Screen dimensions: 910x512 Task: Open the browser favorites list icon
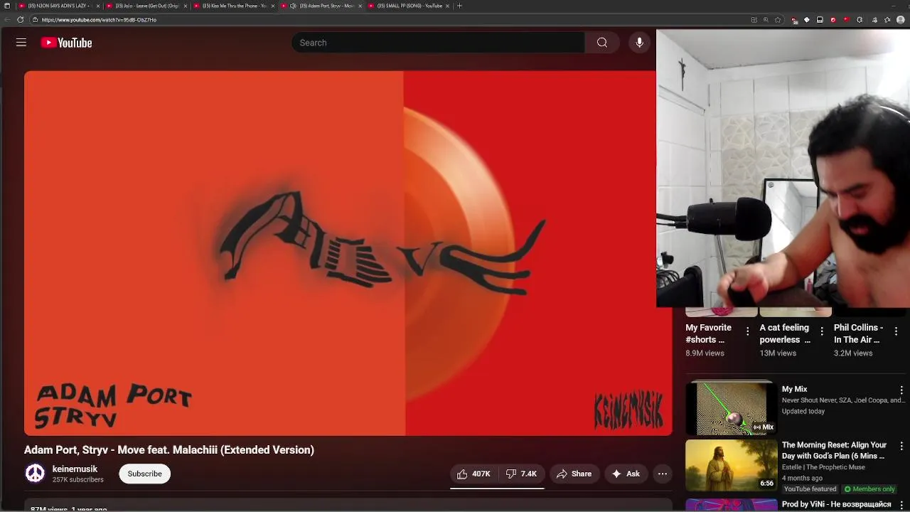coord(887,20)
